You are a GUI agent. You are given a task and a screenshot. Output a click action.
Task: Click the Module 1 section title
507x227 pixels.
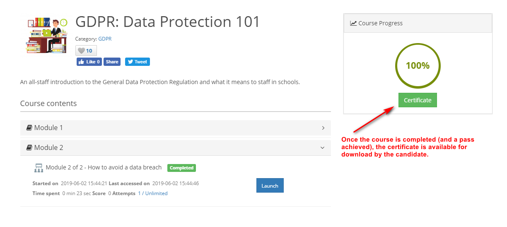click(x=48, y=128)
